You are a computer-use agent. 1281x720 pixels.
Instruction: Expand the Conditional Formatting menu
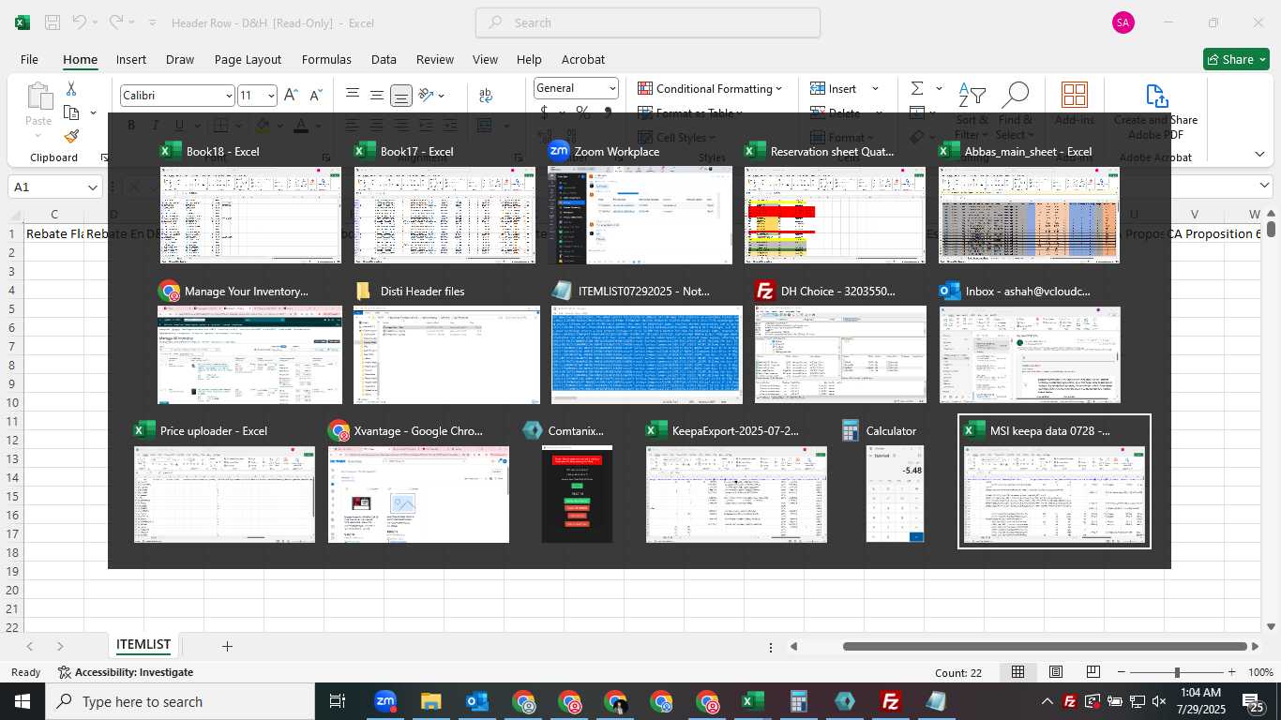(x=710, y=88)
